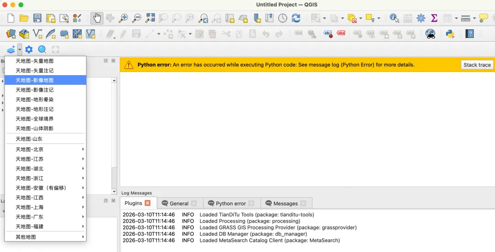Expand the 天地图-北京 submenu
Image resolution: width=495 pixels, height=252 pixels.
45,149
